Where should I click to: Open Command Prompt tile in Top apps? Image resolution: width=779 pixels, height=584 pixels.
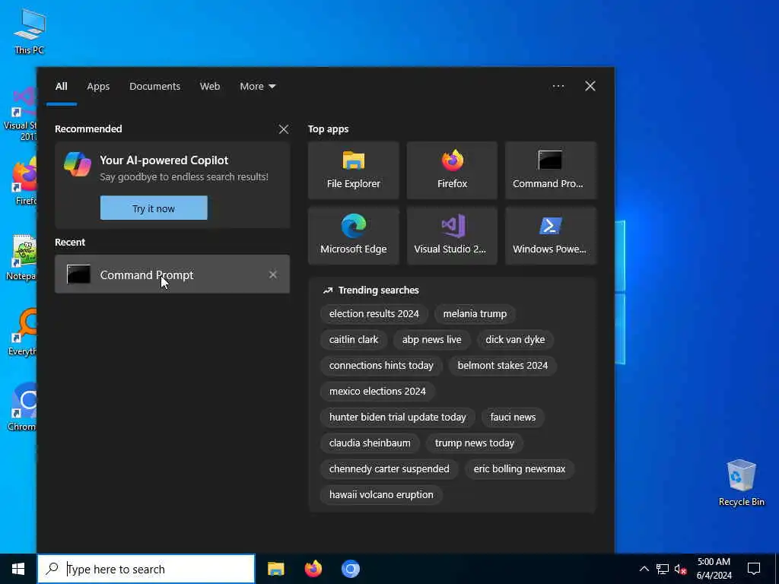pos(551,170)
